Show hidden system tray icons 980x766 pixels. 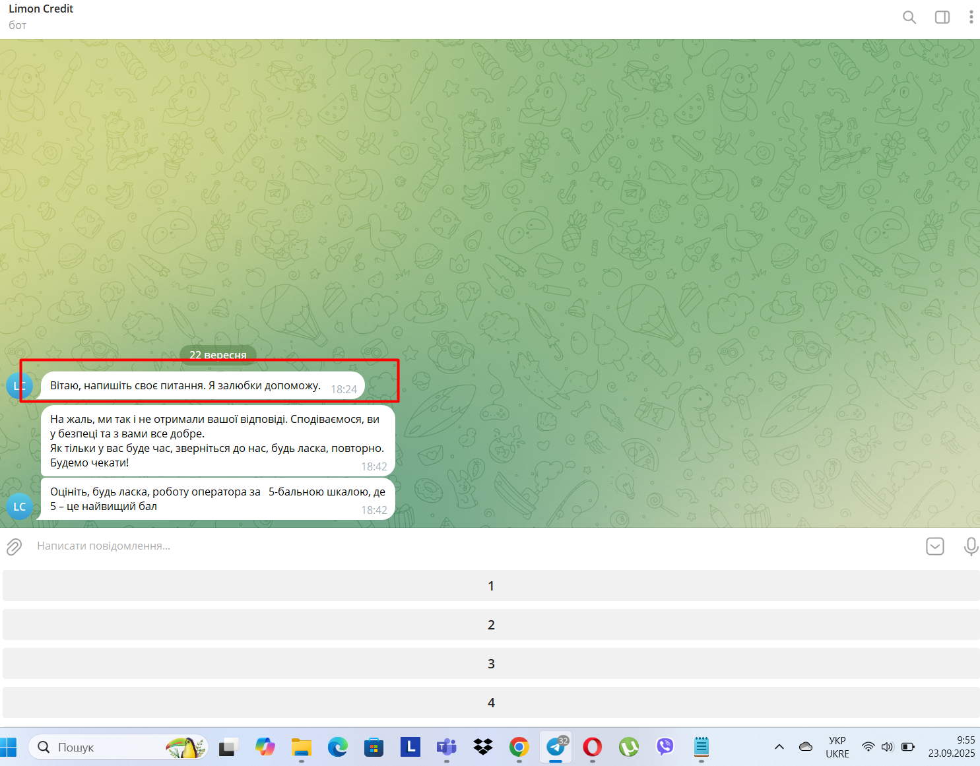tap(779, 747)
